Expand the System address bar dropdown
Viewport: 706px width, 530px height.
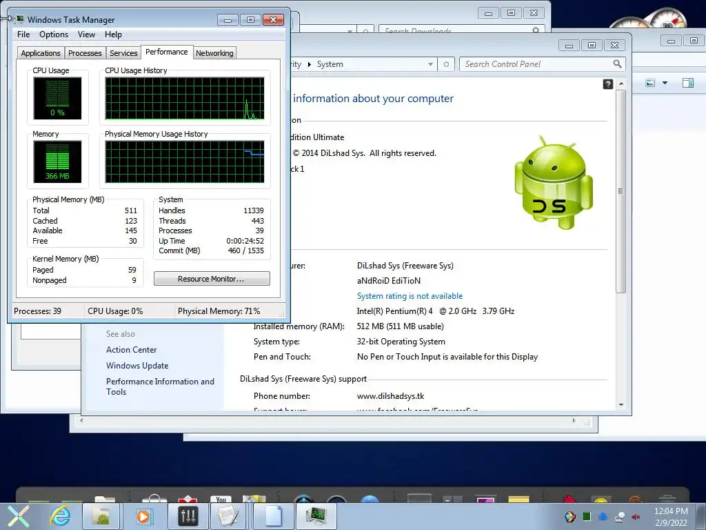[x=430, y=64]
